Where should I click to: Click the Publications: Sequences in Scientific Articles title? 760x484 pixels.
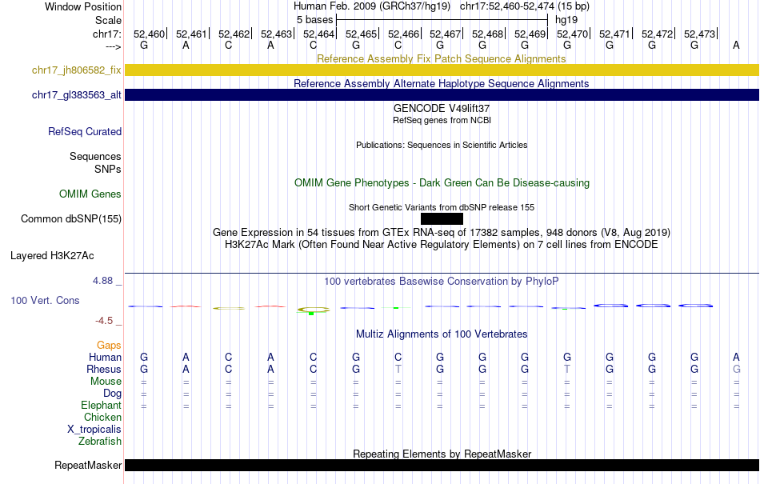click(442, 145)
